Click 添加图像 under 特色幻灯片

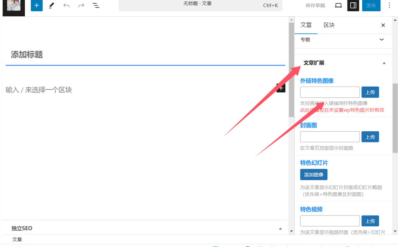click(314, 175)
